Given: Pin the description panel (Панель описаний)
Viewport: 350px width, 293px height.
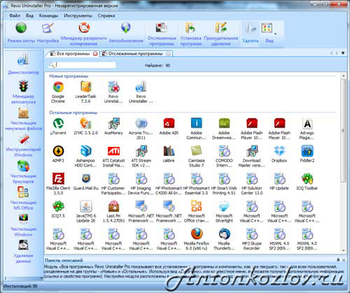Looking at the screenshot, I should 338,259.
